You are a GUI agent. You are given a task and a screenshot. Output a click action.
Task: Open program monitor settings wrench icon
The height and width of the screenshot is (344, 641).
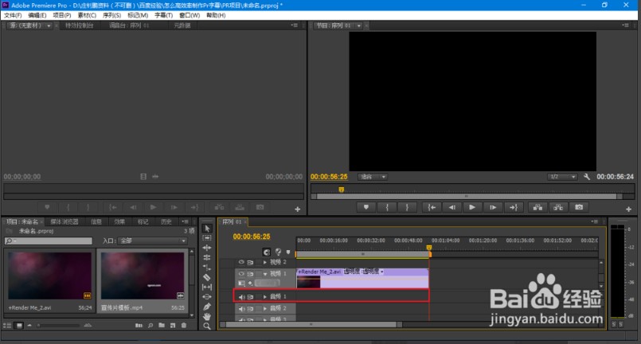click(586, 177)
